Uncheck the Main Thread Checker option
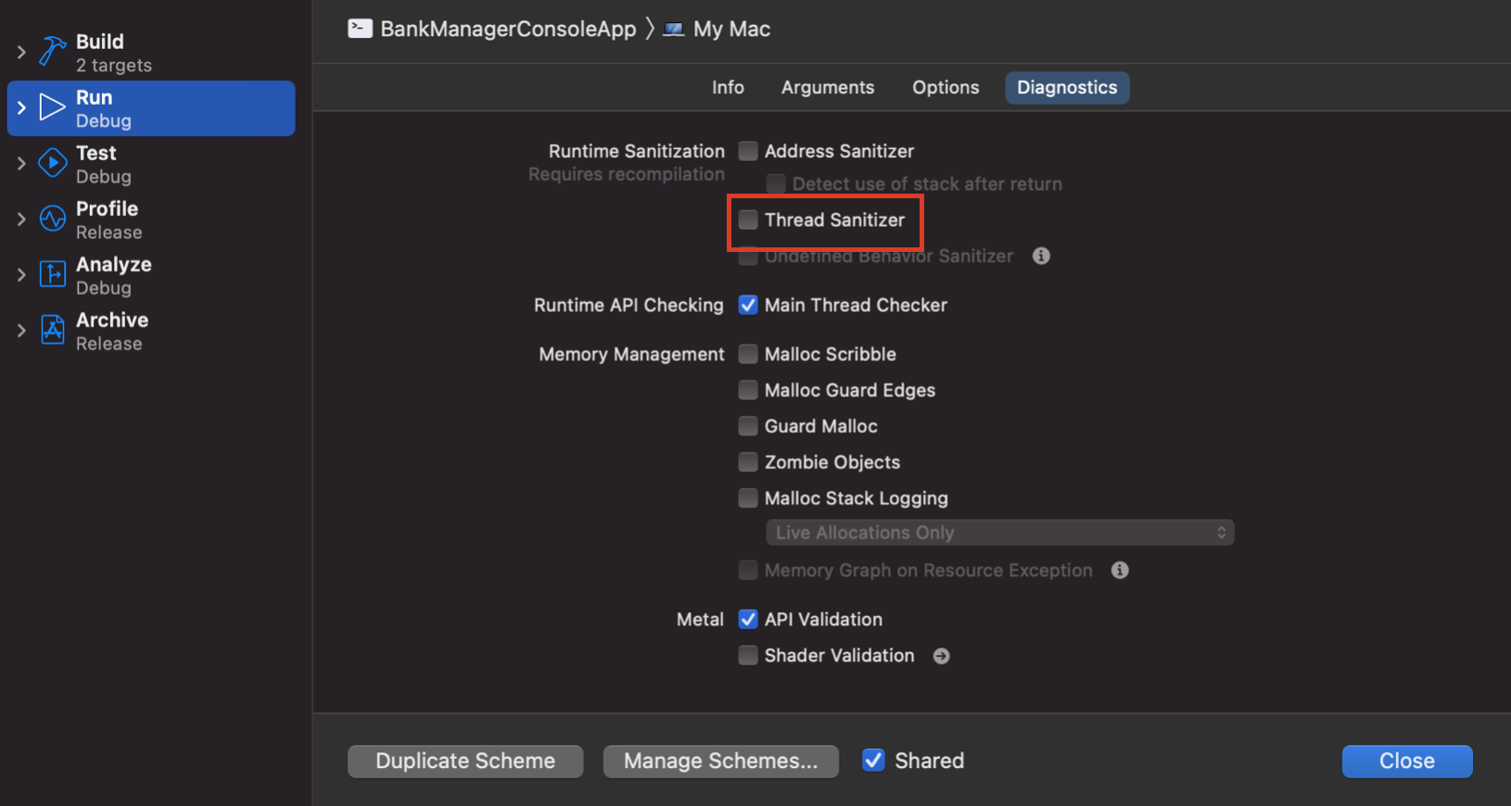1511x806 pixels. tap(748, 305)
